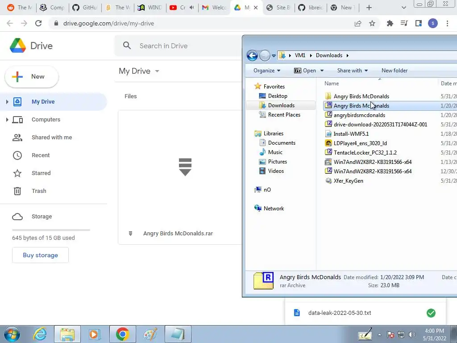Switch to the libreic GitHub tab
This screenshot has width=457, height=343.
tap(311, 8)
